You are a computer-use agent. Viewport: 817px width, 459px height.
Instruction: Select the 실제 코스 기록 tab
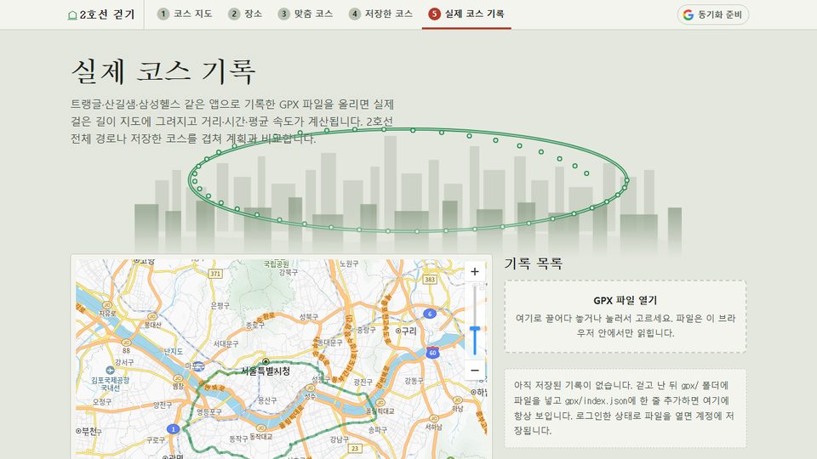[x=466, y=14]
